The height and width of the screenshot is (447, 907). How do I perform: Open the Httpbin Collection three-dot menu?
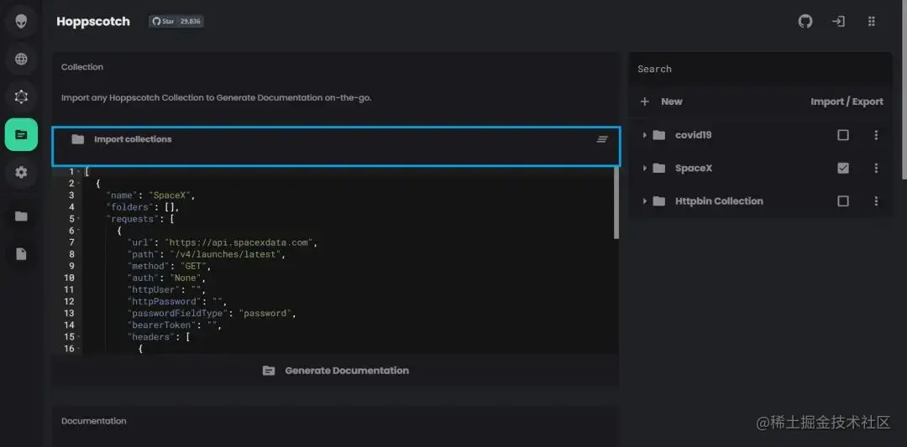pyautogui.click(x=876, y=201)
